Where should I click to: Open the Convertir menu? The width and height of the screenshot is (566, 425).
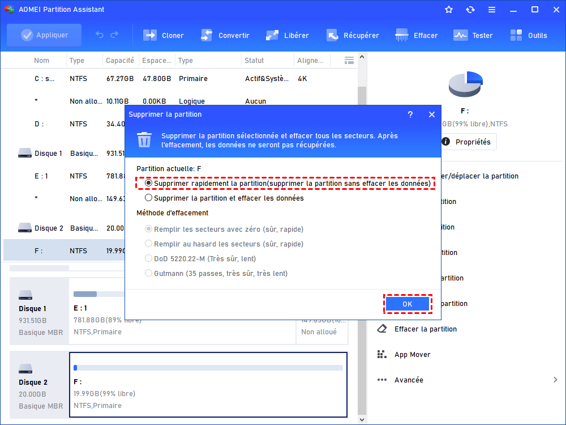point(225,35)
